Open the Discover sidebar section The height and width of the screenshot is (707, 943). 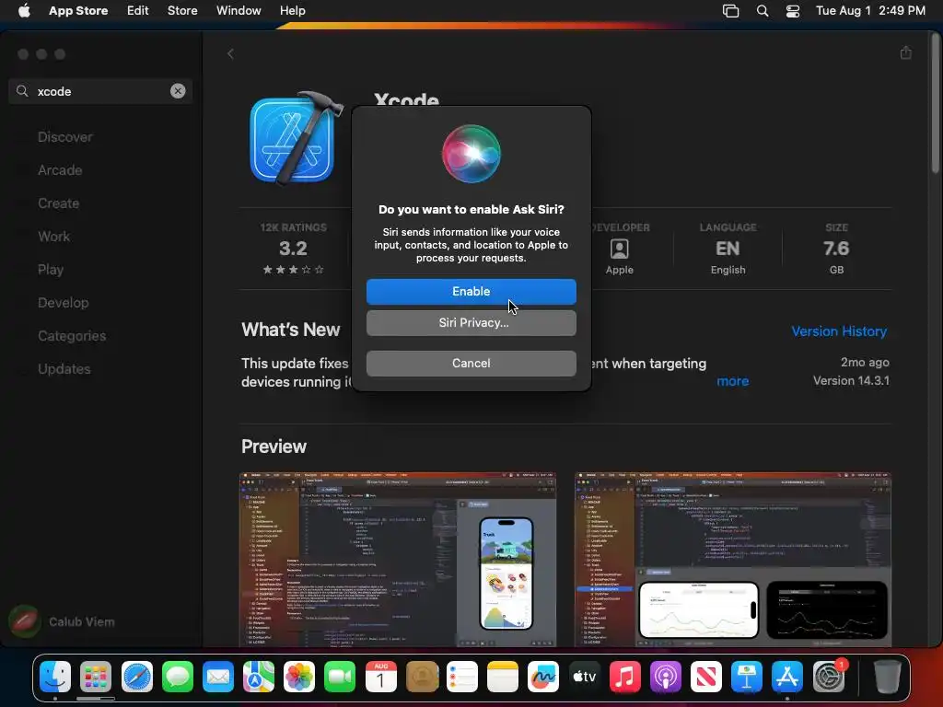(65, 137)
